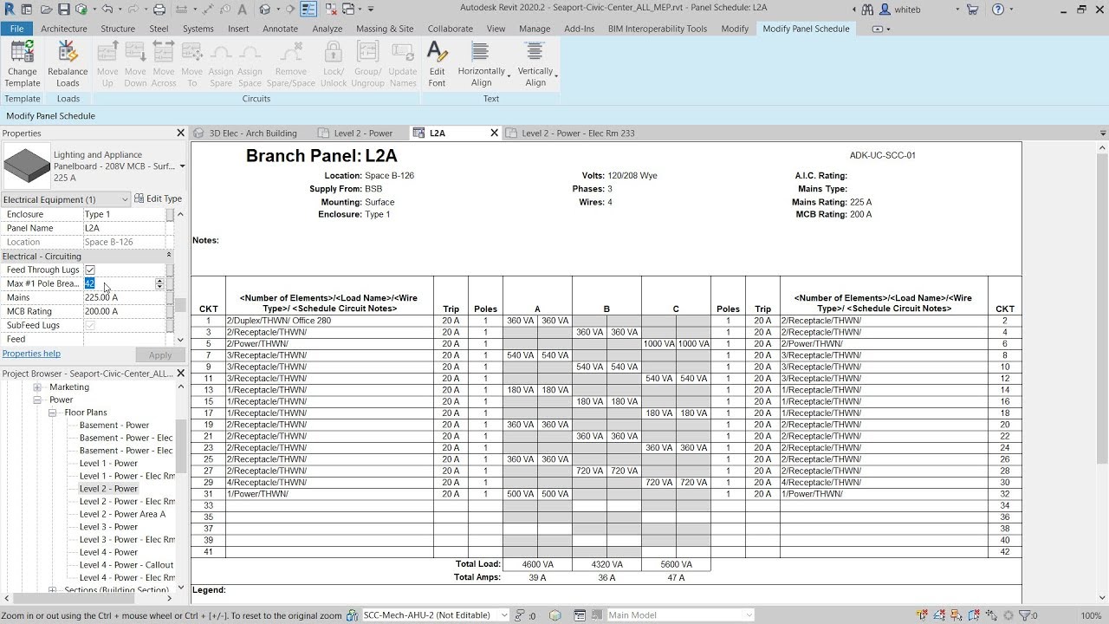Close the L2A panel schedule tab
This screenshot has height=624, width=1109.
495,133
